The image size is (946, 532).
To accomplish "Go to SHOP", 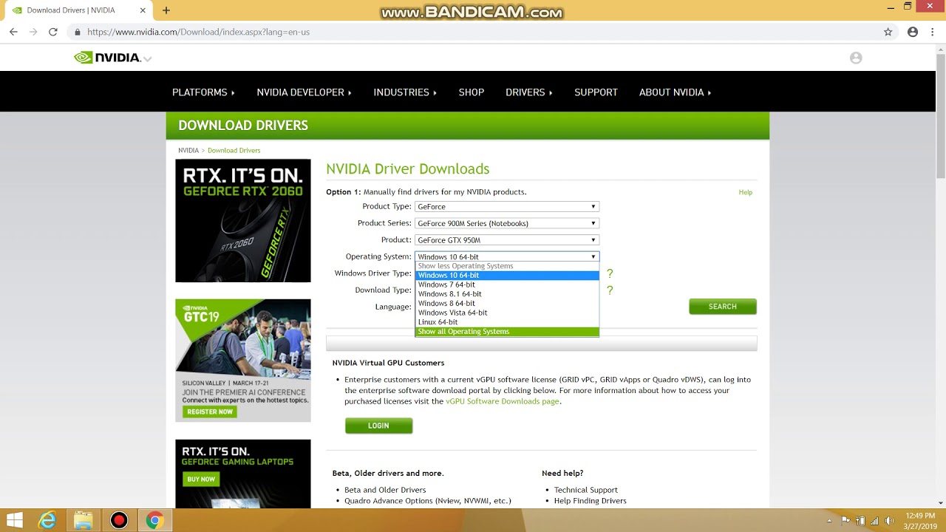I will pos(471,92).
